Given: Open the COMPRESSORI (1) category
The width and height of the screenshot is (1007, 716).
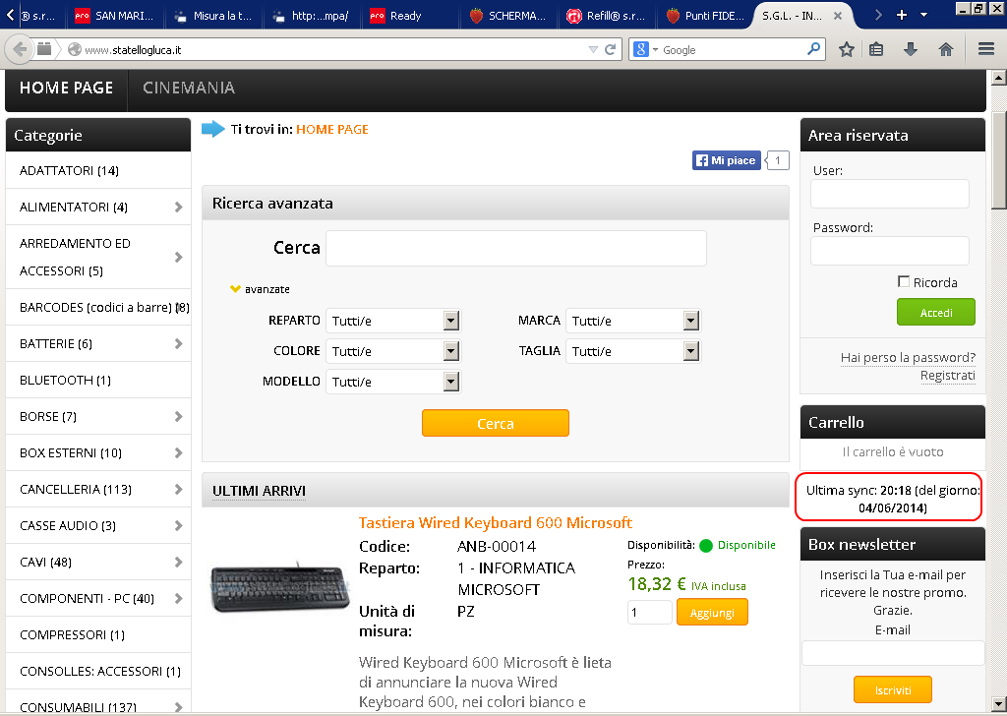Looking at the screenshot, I should coord(73,634).
